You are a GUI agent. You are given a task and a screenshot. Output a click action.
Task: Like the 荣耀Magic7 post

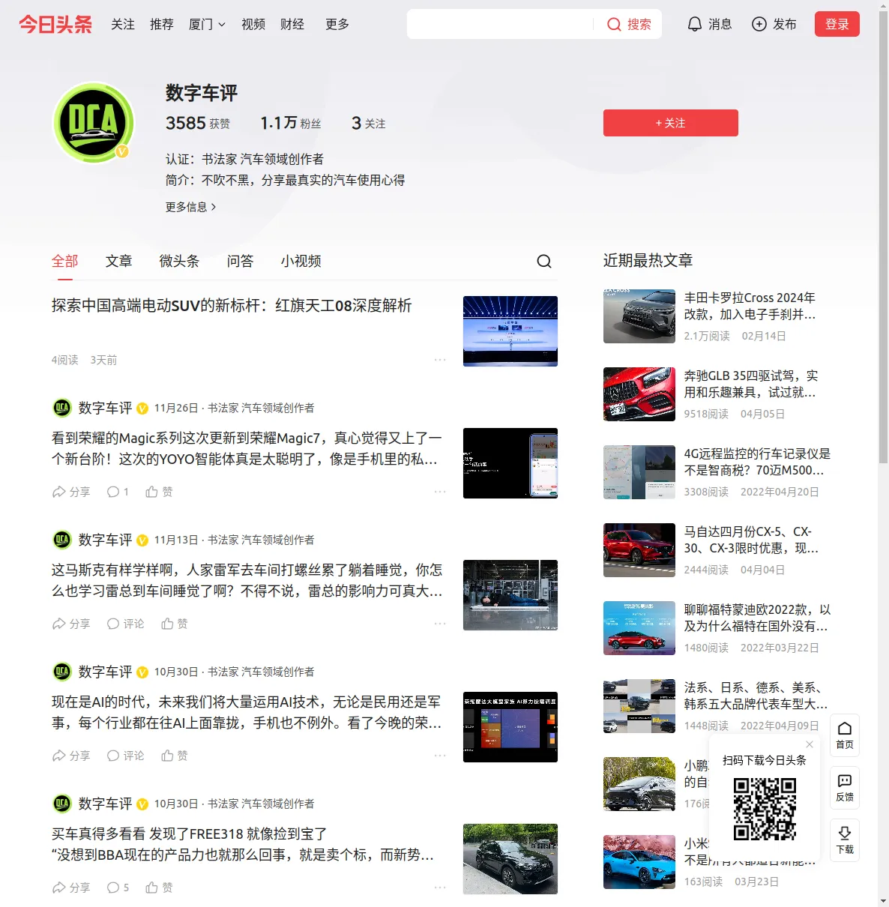coord(159,492)
